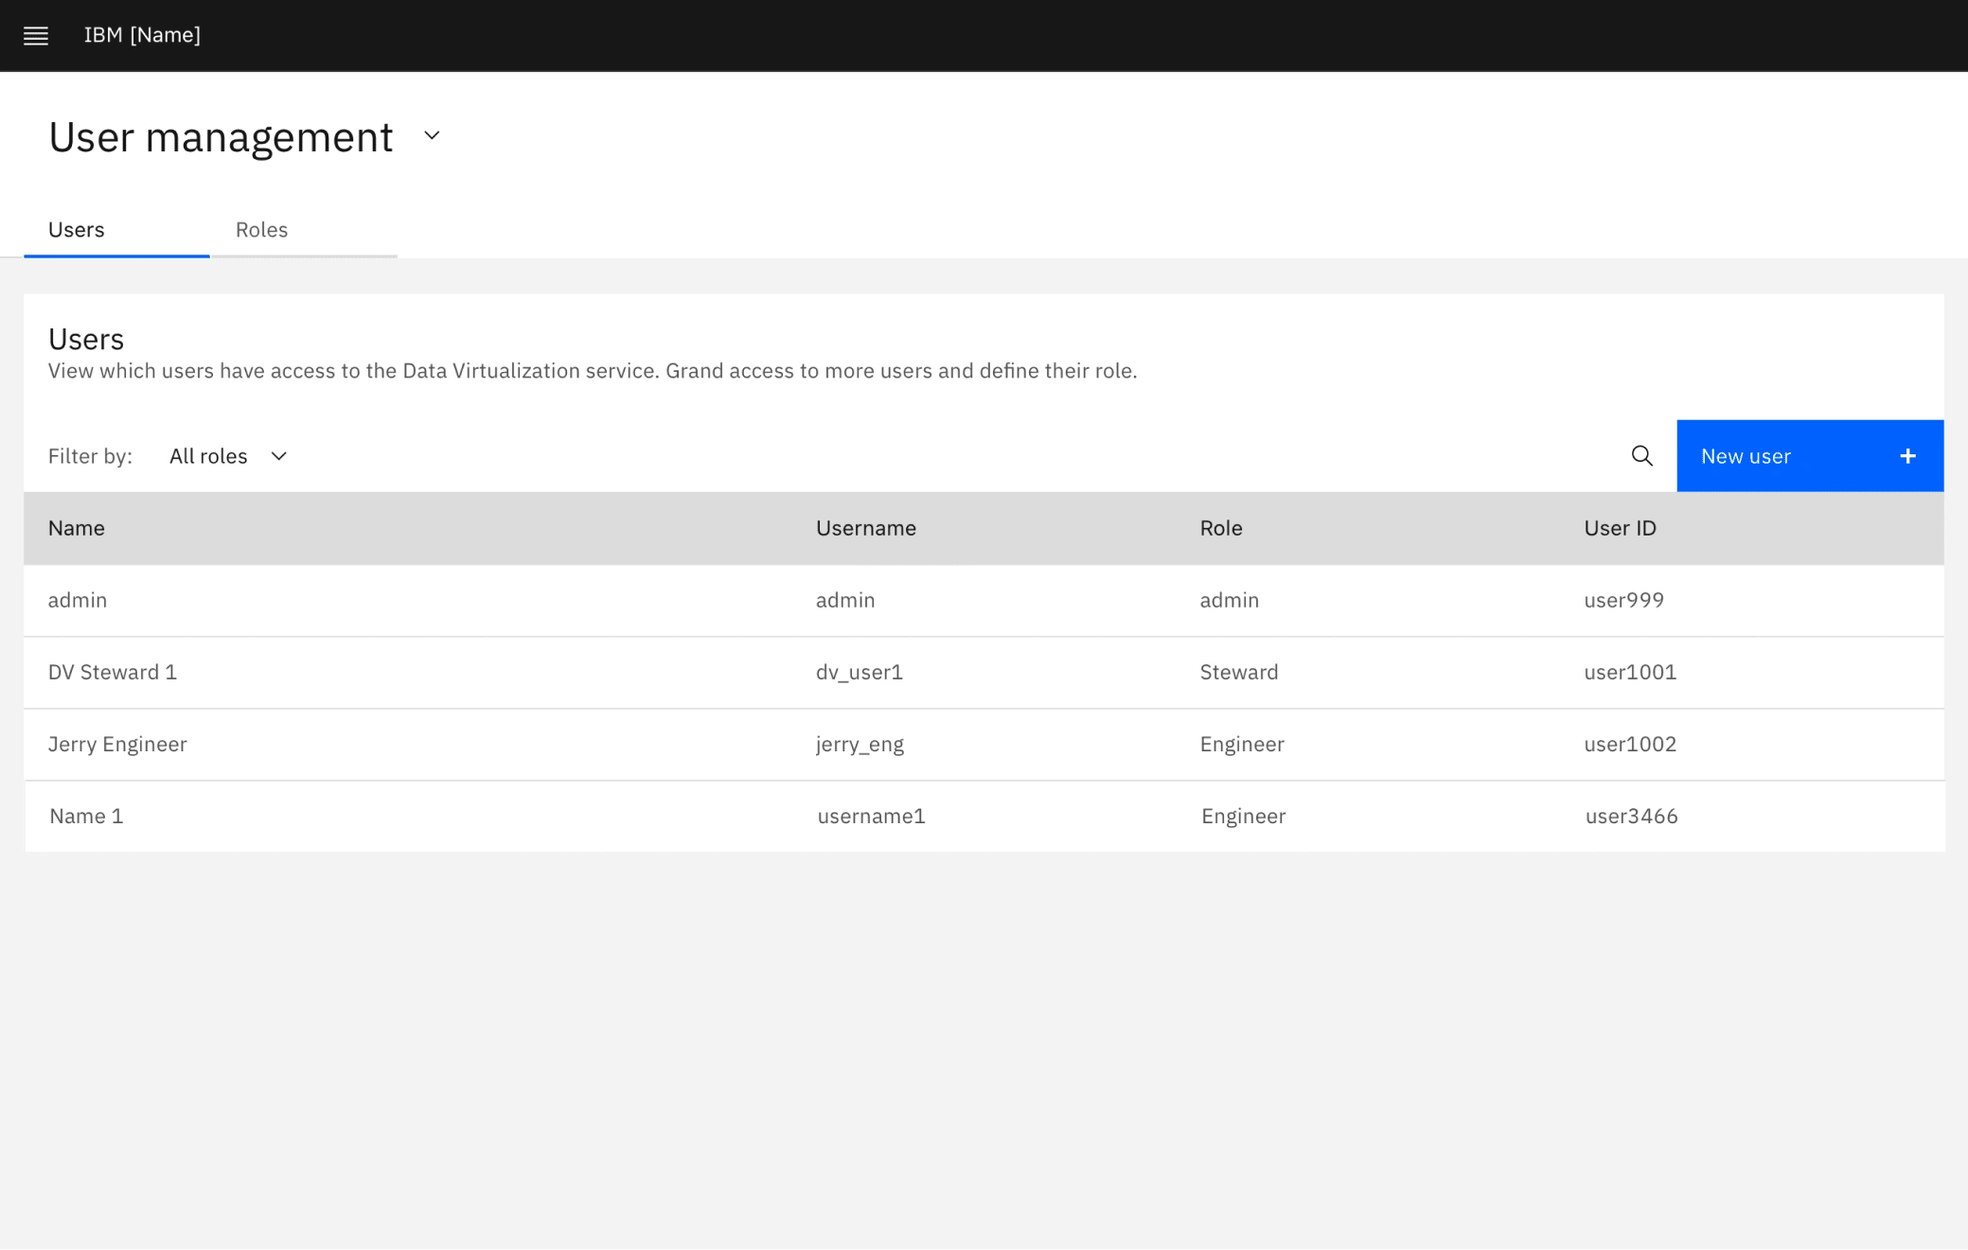Expand the User management title chevron
The image size is (1968, 1250).
pyautogui.click(x=432, y=136)
